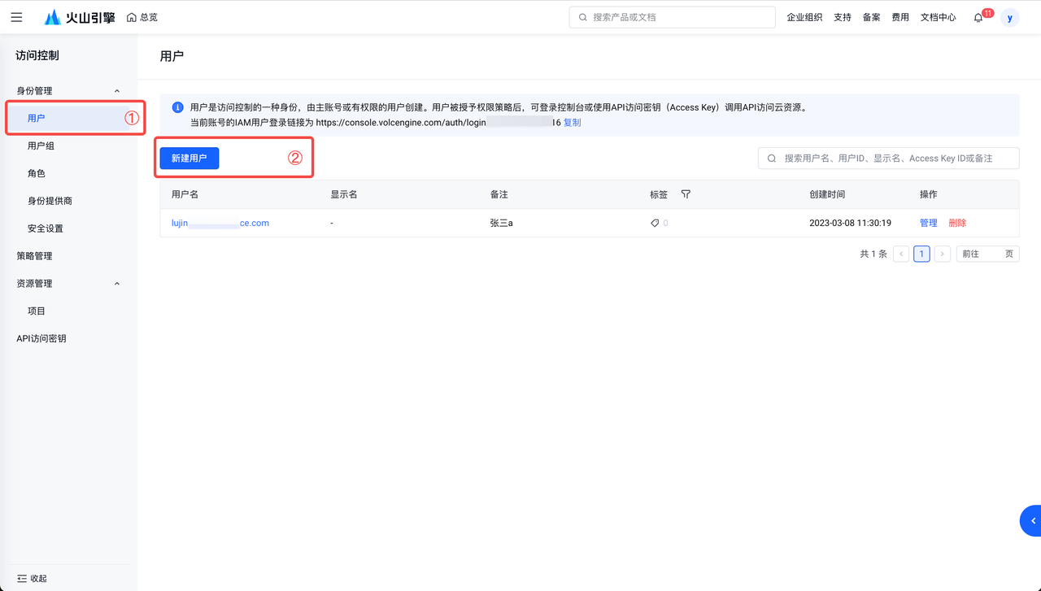
Task: Open the user avatar menu
Action: click(1010, 17)
